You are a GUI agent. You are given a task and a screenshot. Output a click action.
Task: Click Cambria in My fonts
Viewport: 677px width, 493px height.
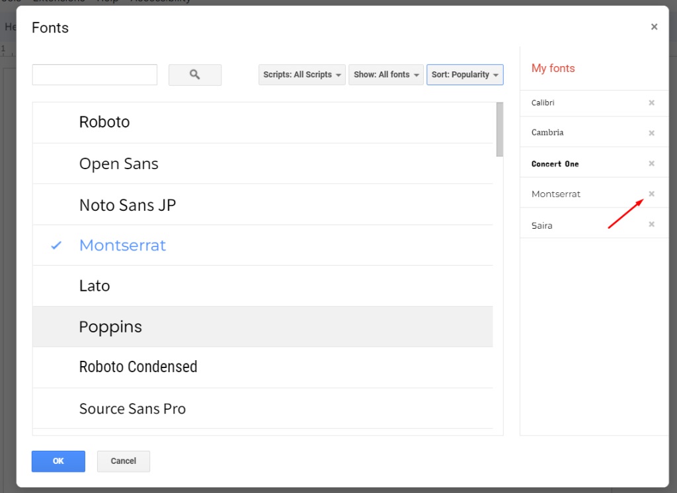(547, 133)
